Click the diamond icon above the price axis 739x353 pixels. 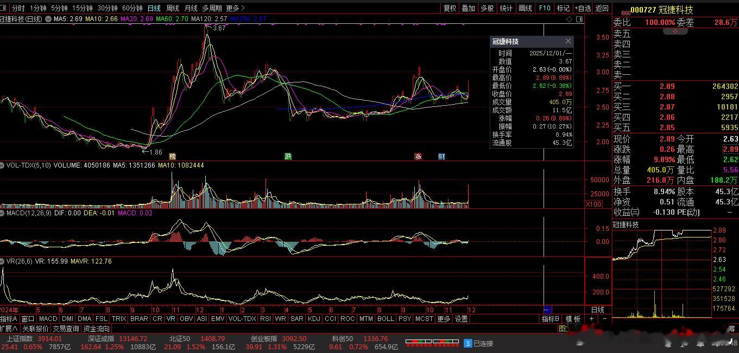(x=570, y=19)
